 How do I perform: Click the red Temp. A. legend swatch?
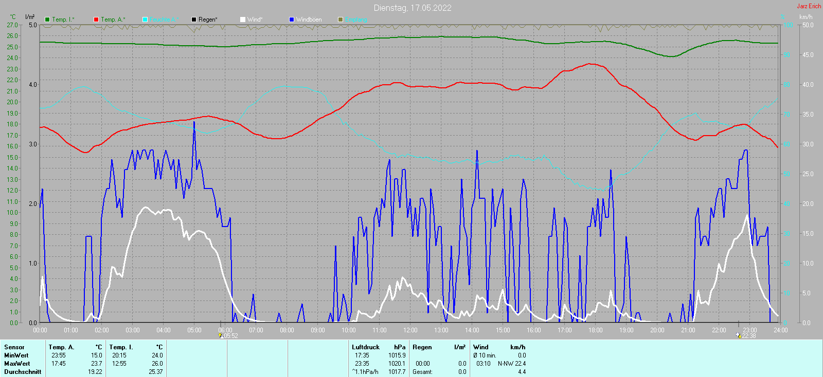[96, 20]
